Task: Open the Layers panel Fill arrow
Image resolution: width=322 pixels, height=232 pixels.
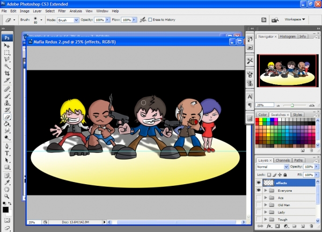Action: coord(317,175)
